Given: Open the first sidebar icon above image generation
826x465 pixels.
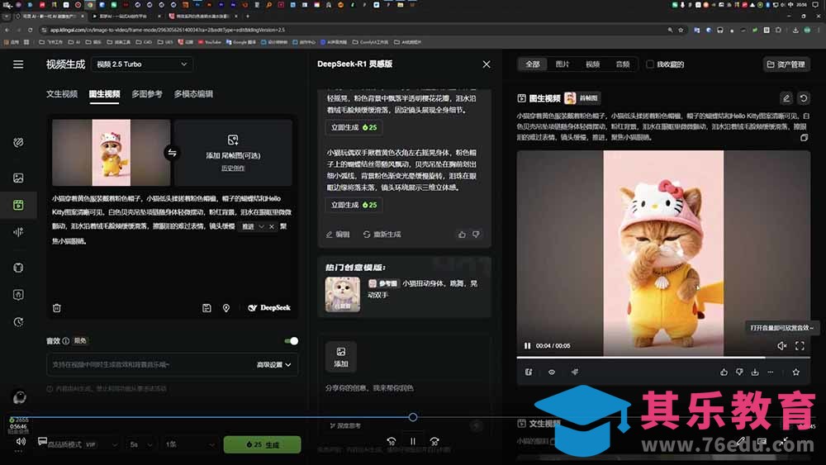Looking at the screenshot, I should [x=18, y=142].
